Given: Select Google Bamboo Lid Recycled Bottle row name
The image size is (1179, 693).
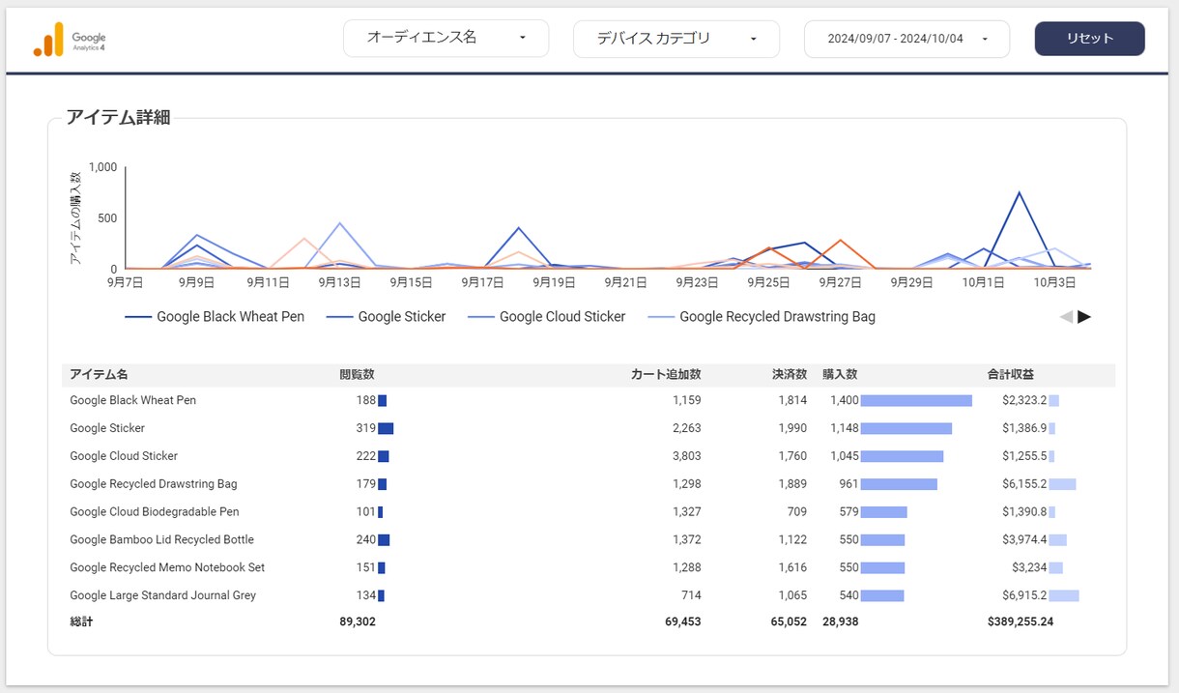Looking at the screenshot, I should [161, 540].
